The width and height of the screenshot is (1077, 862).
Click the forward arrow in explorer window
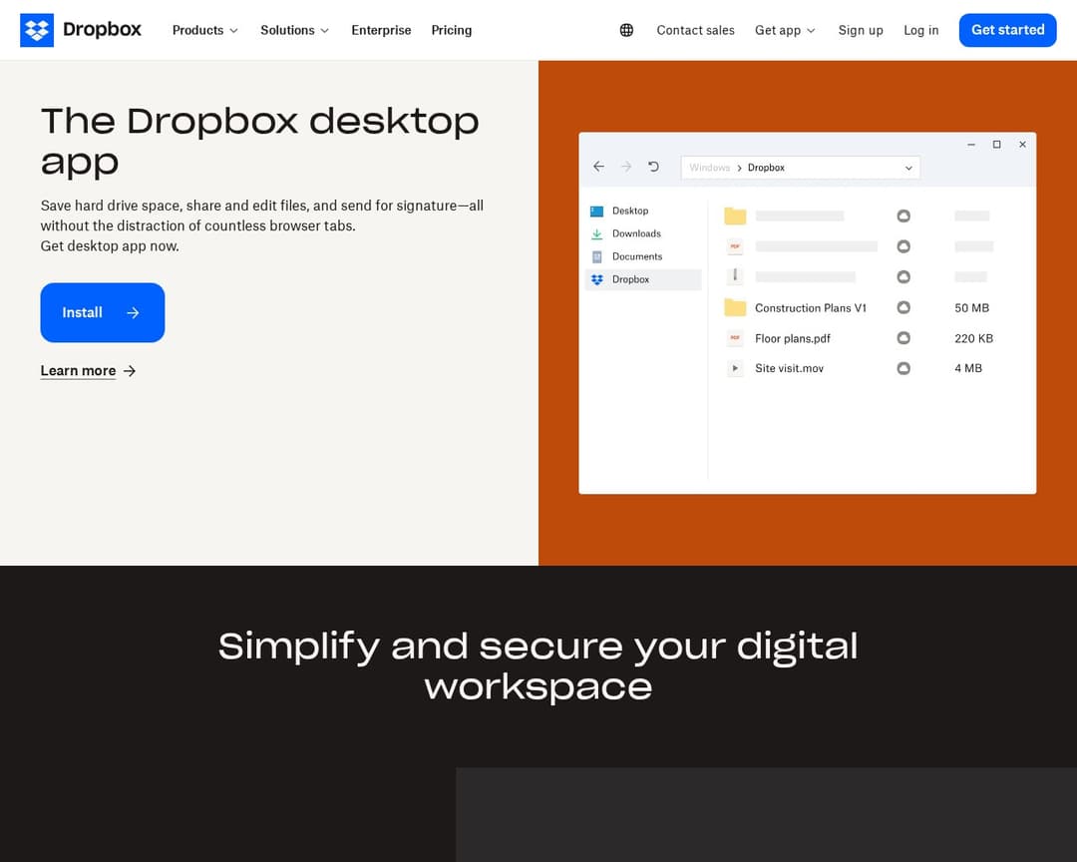click(626, 167)
